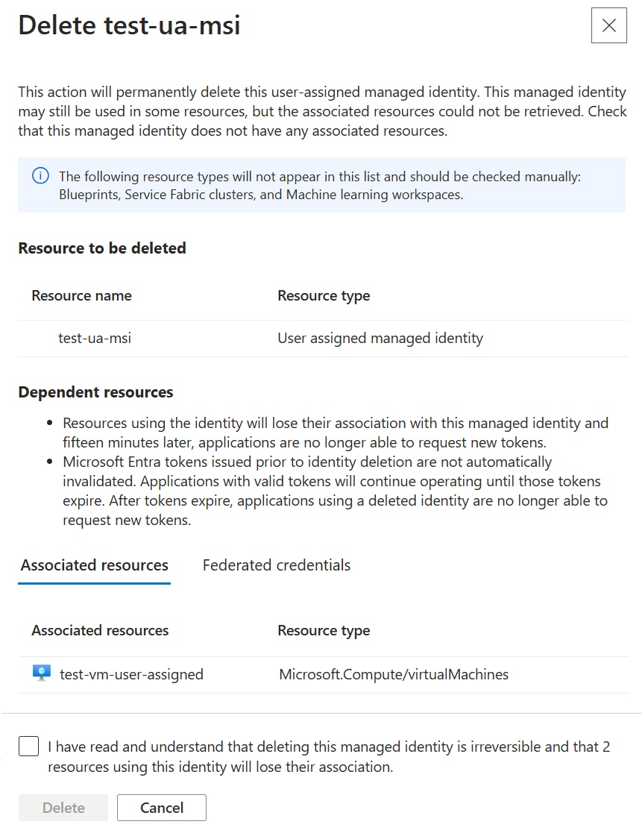Open the test-vm-user-assigned resource

(x=131, y=675)
